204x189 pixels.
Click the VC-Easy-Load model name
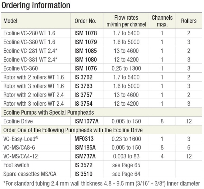21,139
